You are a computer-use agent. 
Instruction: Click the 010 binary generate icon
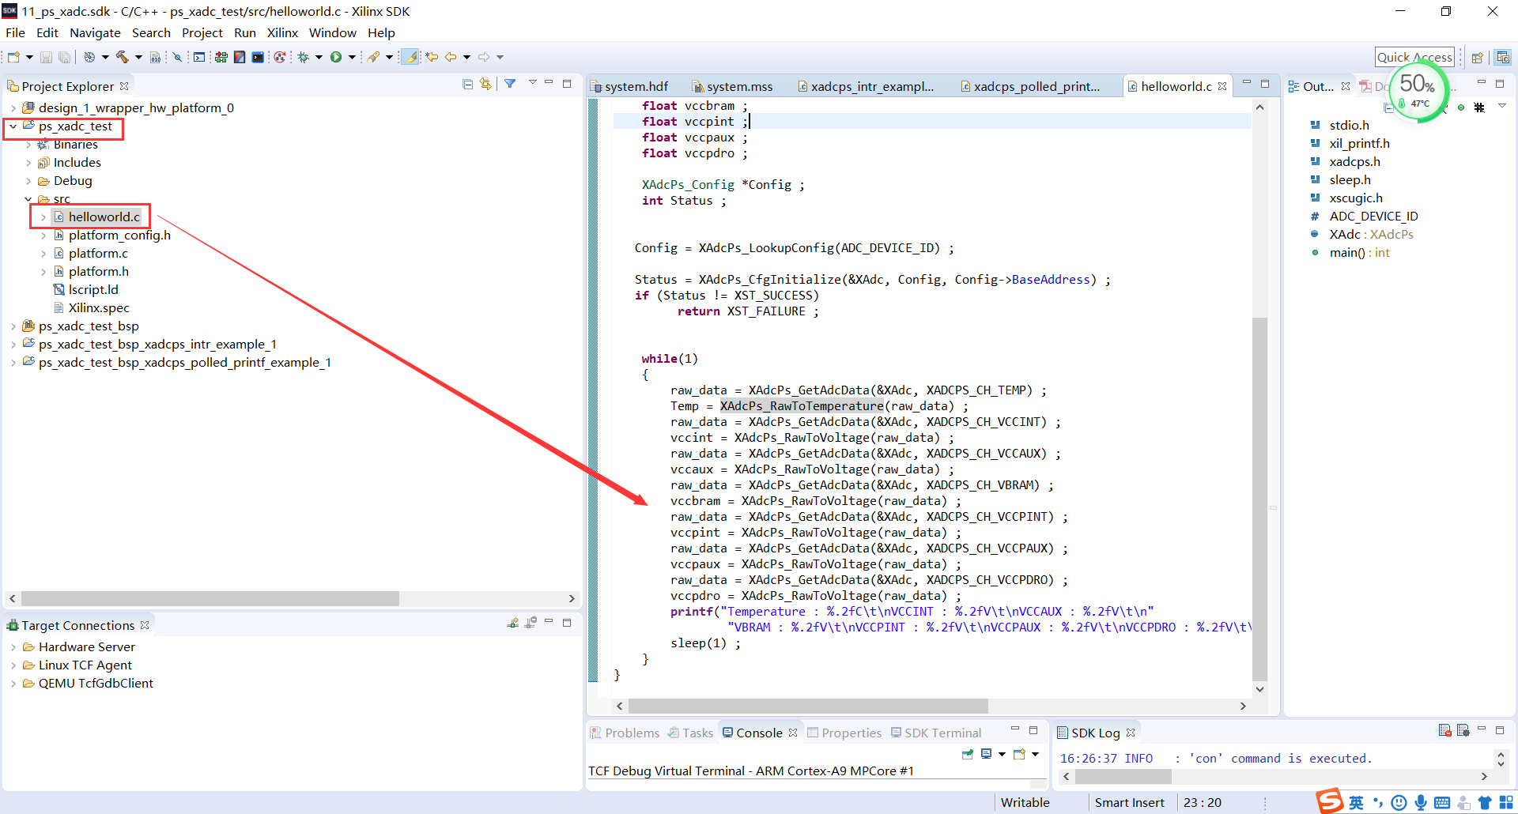155,57
